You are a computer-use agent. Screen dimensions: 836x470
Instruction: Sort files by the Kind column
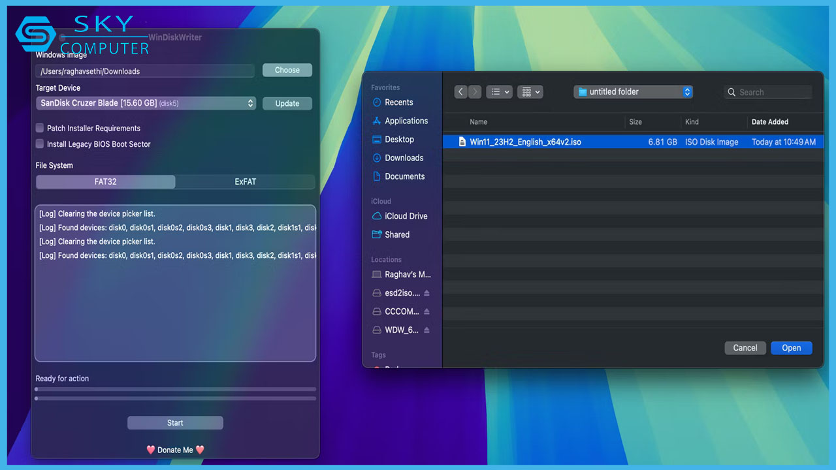point(692,122)
